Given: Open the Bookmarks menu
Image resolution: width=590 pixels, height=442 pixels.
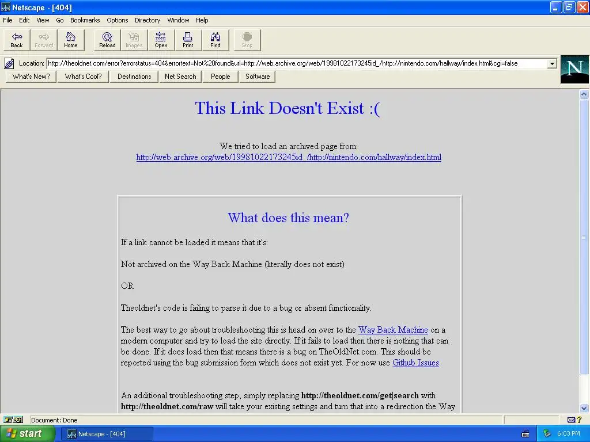Looking at the screenshot, I should click(x=85, y=20).
